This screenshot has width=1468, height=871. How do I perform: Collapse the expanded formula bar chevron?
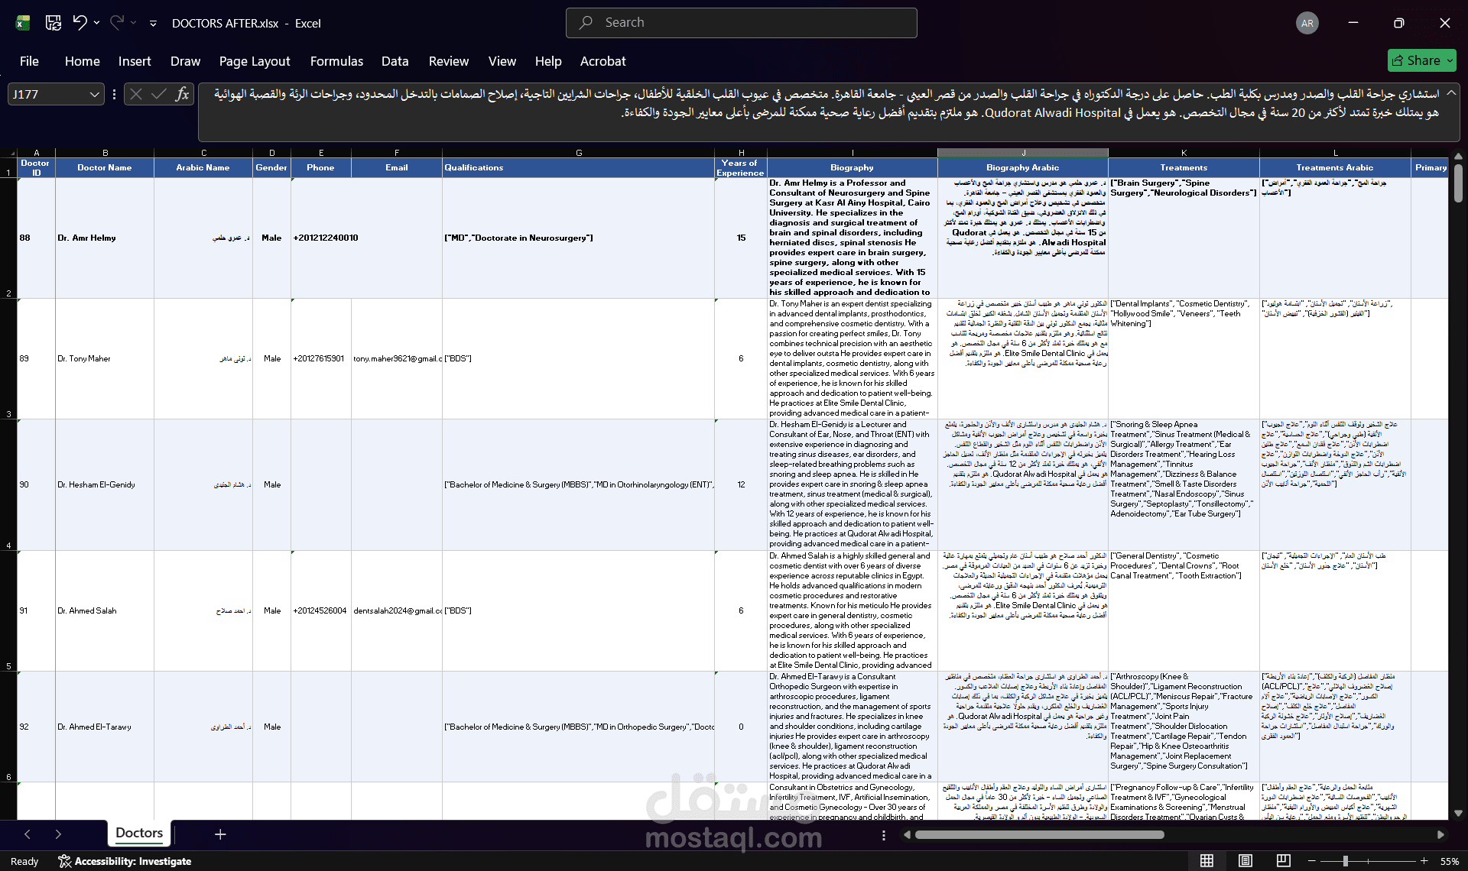(1450, 92)
